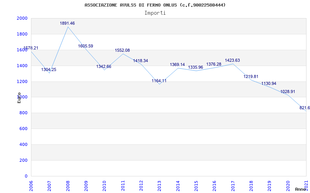The width and height of the screenshot is (310, 193).
Task: Select year 2015 on the x-axis
Action: (x=196, y=186)
